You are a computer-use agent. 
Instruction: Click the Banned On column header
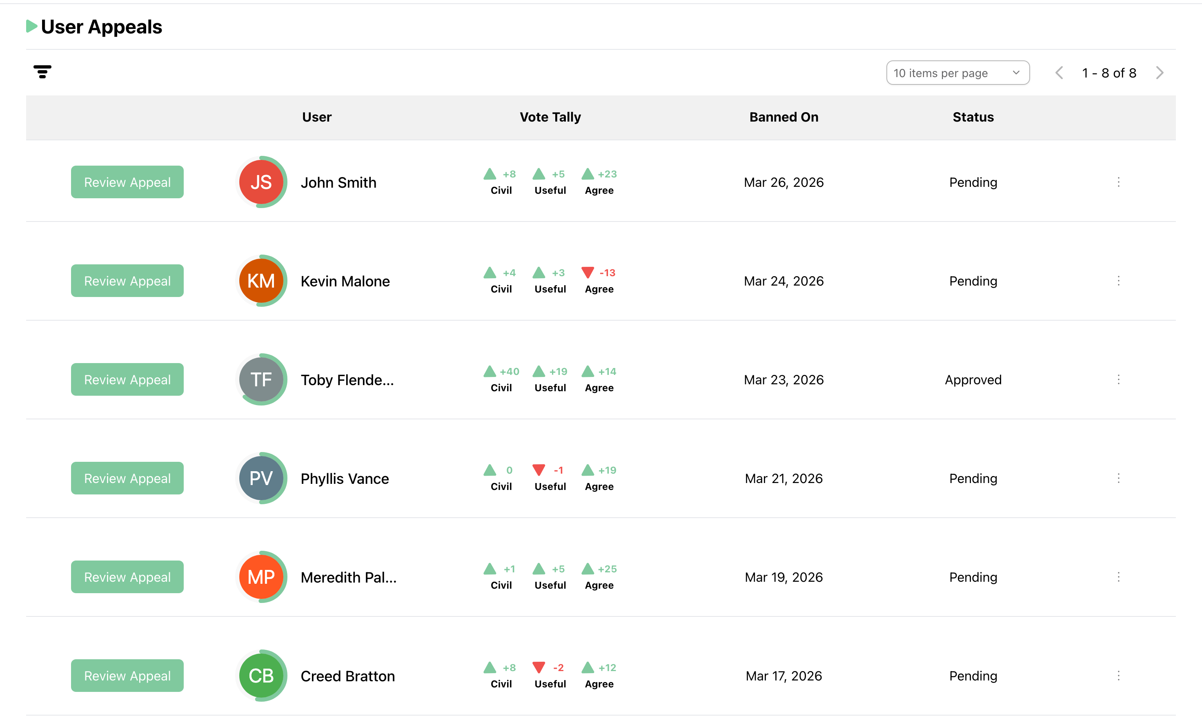point(783,117)
